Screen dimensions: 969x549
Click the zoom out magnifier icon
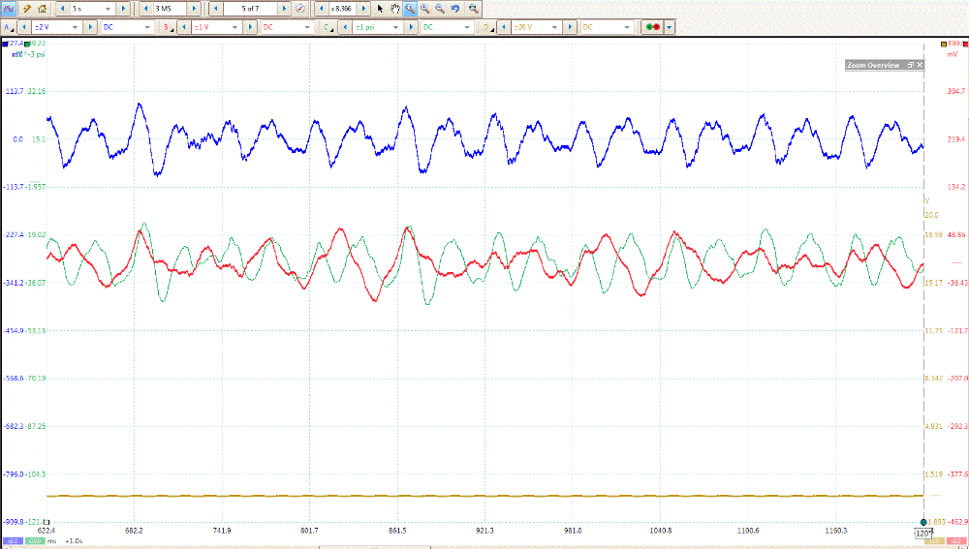pyautogui.click(x=440, y=8)
